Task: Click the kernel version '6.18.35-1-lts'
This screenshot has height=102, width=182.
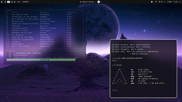Action: [145, 72]
